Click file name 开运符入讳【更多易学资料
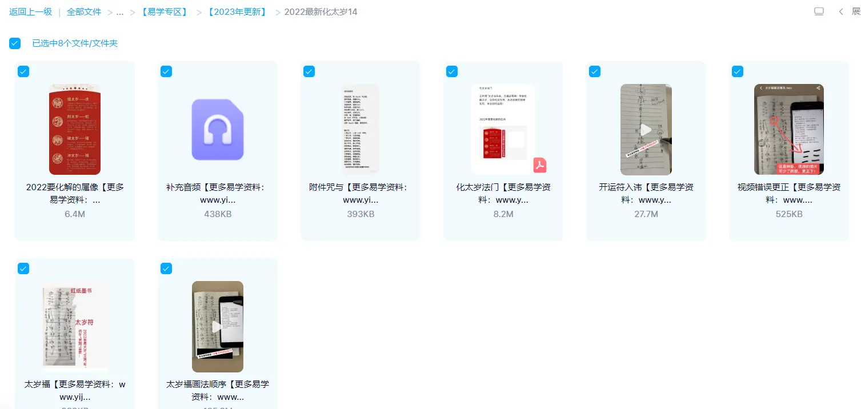Screen dimensions: 861x409 pyautogui.click(x=646, y=194)
